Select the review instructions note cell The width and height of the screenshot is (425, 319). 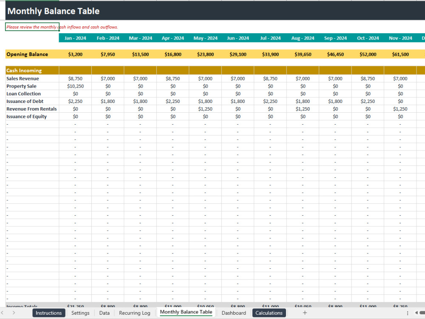(32, 27)
